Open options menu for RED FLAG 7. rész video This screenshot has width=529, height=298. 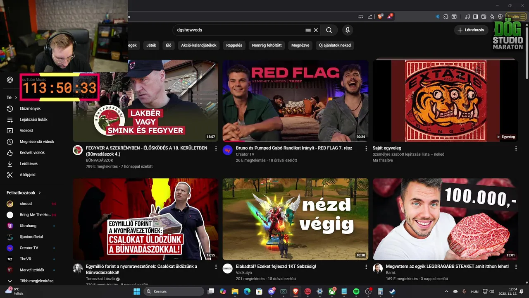366,148
